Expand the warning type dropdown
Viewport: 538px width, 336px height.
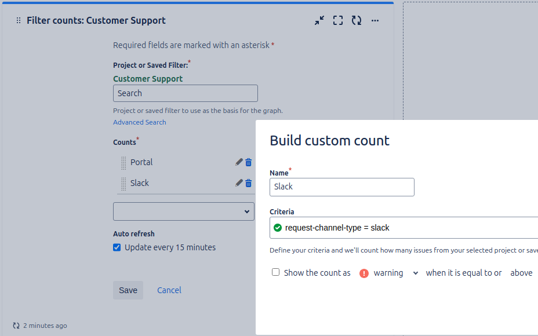click(416, 273)
